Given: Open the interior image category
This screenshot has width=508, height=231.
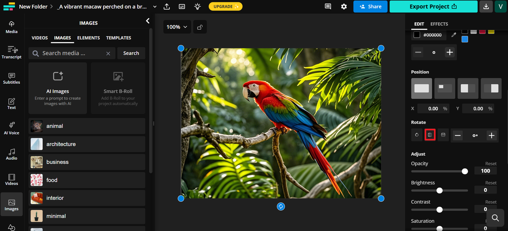Looking at the screenshot, I should 87,198.
